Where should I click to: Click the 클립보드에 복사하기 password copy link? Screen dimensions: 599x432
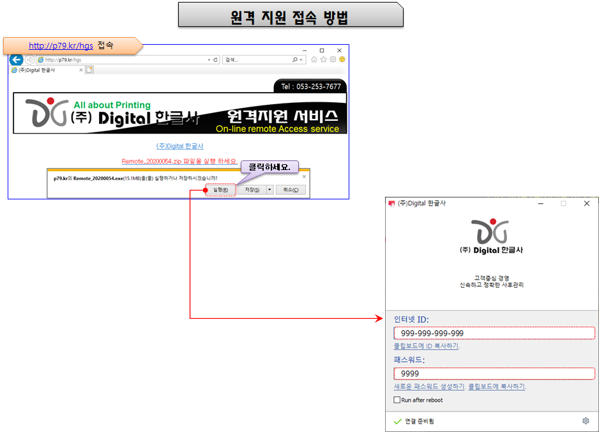(497, 387)
